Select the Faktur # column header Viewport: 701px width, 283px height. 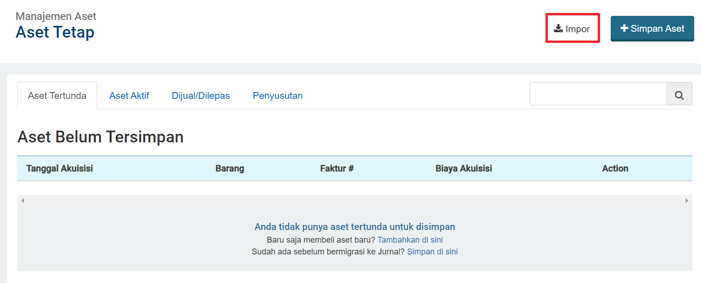337,168
